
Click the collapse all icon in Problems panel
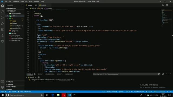163,74
